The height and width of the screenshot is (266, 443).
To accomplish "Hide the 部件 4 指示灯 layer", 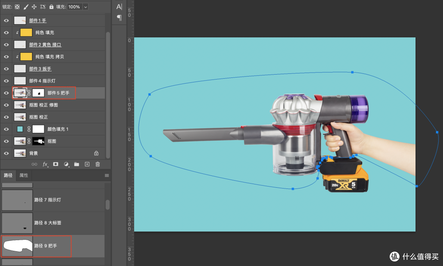I will tap(6, 81).
